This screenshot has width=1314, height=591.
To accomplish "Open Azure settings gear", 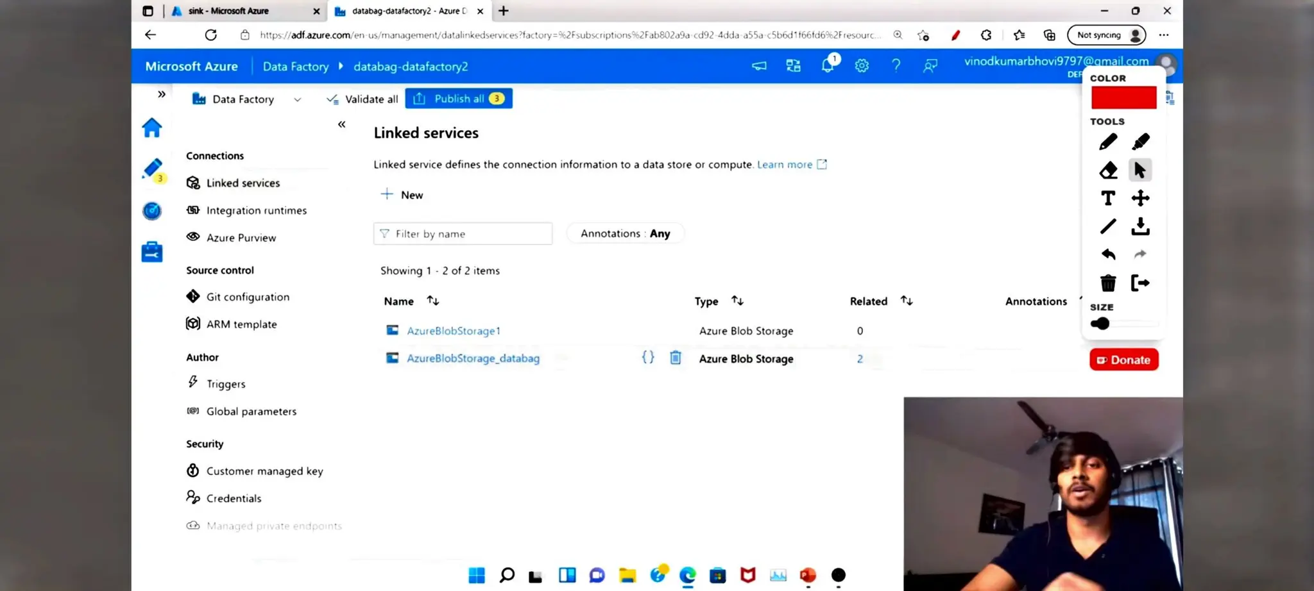I will 862,65.
